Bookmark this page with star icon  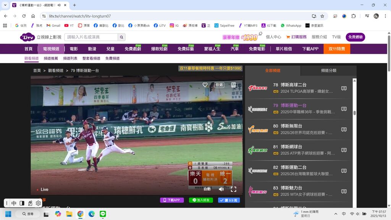322,16
